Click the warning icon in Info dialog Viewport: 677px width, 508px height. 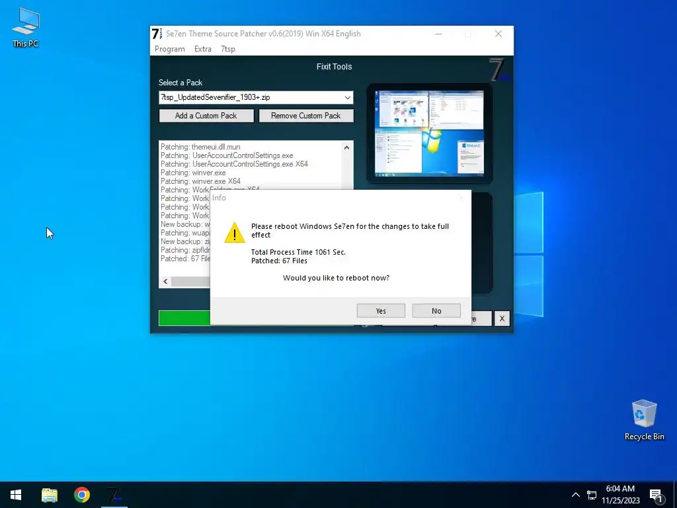click(x=235, y=233)
